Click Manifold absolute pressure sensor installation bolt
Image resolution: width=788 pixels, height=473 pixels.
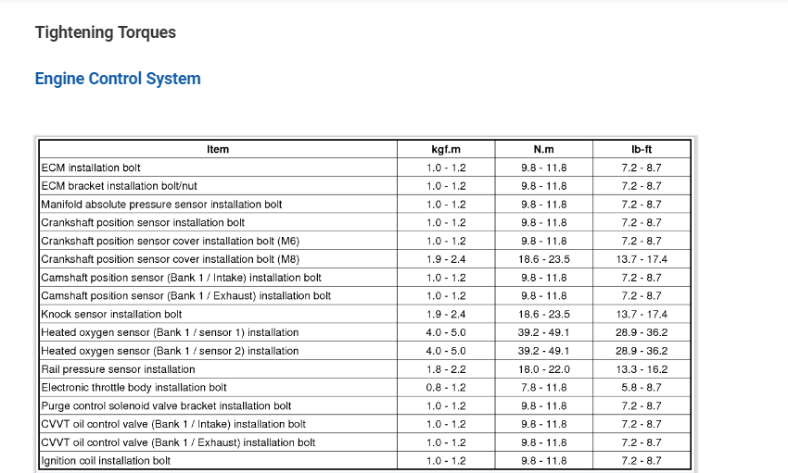162,205
